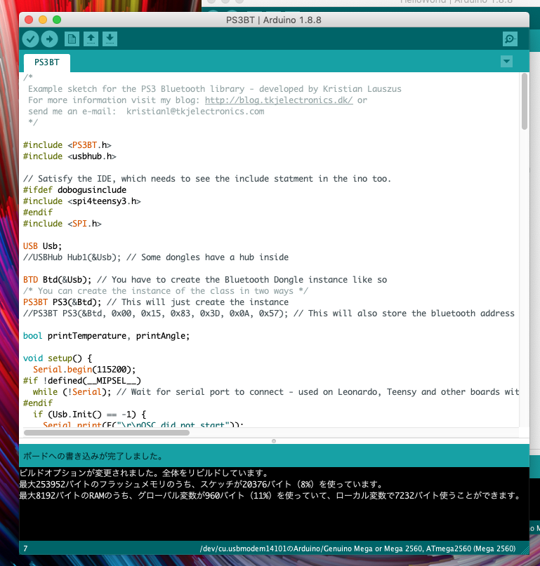Click the console build options changed line
This screenshot has width=540, height=566.
pyautogui.click(x=144, y=473)
